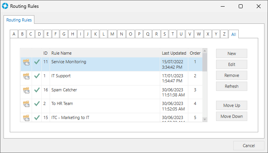Sort by the Order column header

(195, 53)
